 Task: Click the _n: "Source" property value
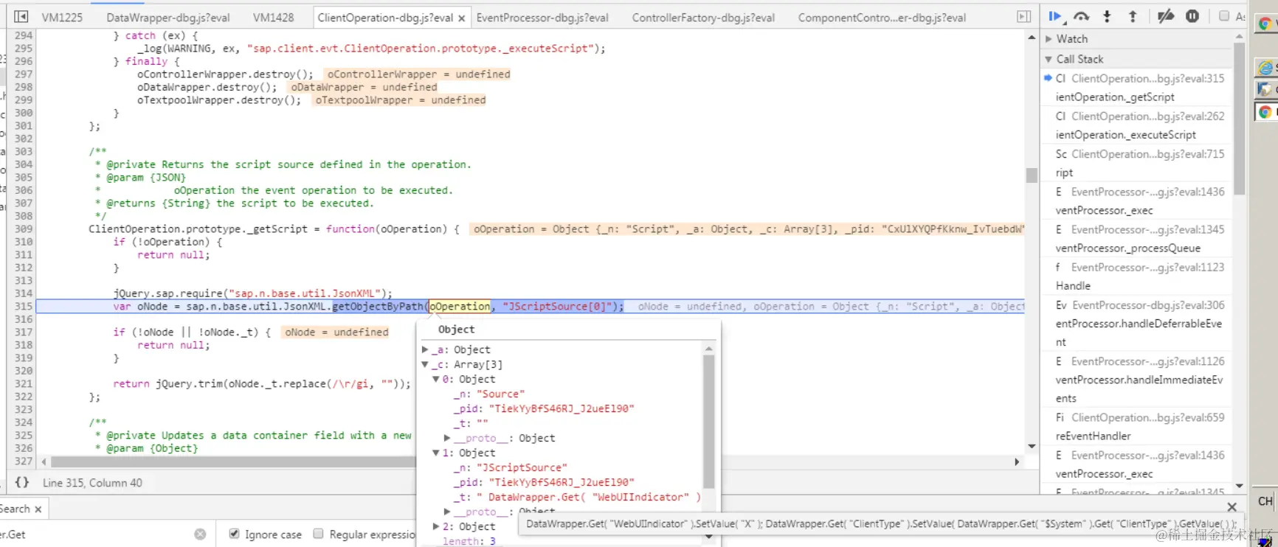coord(501,394)
